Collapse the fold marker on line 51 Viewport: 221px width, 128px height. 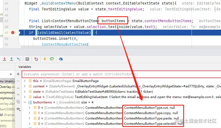[x=19, y=45]
